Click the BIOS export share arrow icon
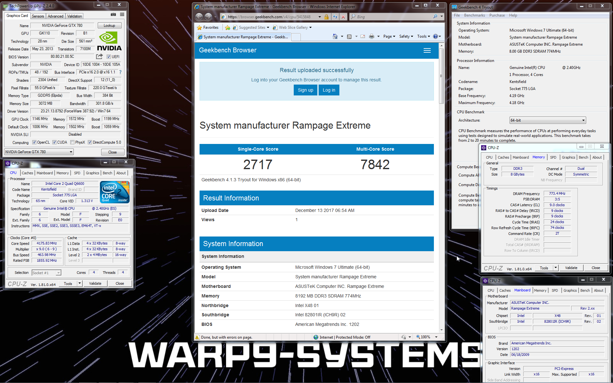This screenshot has width=613, height=383. [x=100, y=56]
